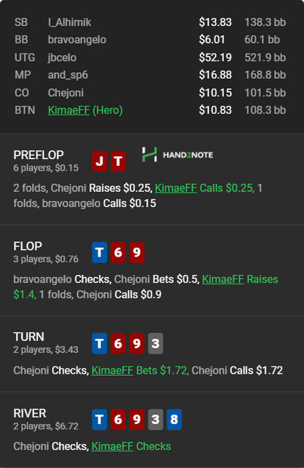Viewport: 304px width, 468px height.
Task: Click KimaeFF link in river action
Action: pyautogui.click(x=112, y=446)
